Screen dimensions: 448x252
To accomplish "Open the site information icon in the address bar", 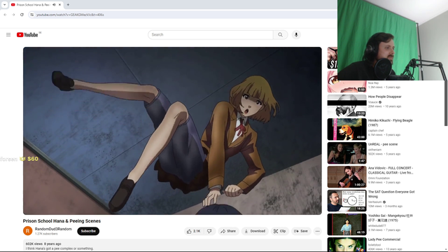I will (32, 15).
